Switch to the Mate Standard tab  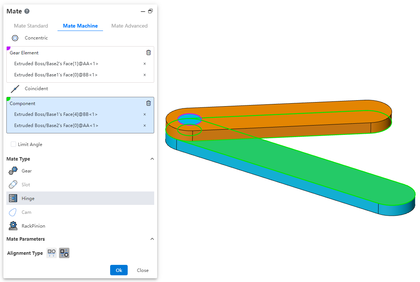[x=31, y=26]
